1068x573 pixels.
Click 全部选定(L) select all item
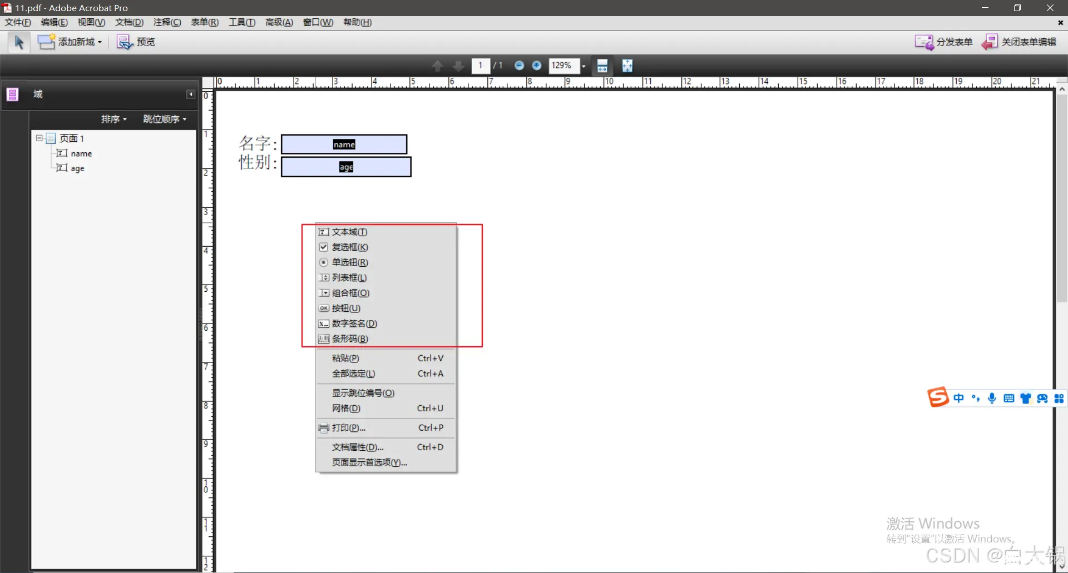(385, 373)
